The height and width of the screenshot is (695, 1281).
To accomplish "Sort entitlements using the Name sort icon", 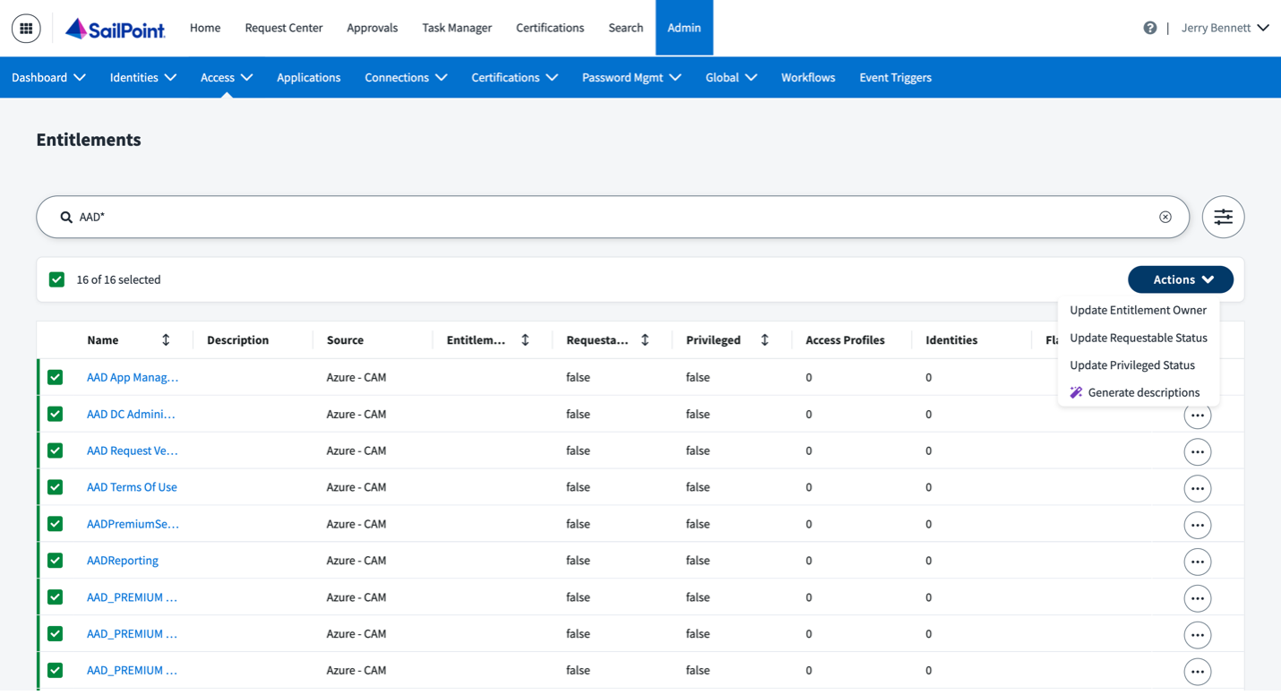I will click(x=166, y=339).
